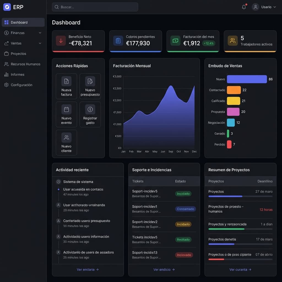Expand the Ventas submenu chevron

pyautogui.click(x=40, y=43)
